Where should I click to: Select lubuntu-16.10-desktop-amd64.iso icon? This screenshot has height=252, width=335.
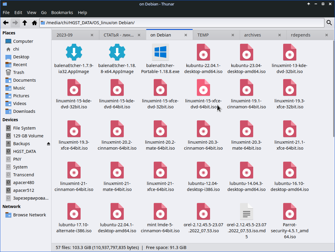(x=290, y=170)
